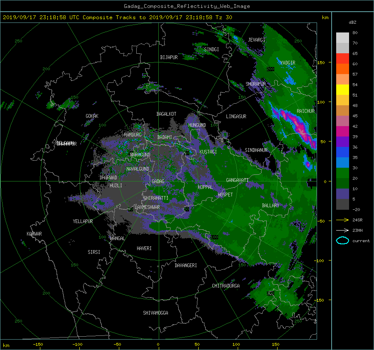Click the BADAMI city label
Screen dimensions: 374x350
click(165, 137)
